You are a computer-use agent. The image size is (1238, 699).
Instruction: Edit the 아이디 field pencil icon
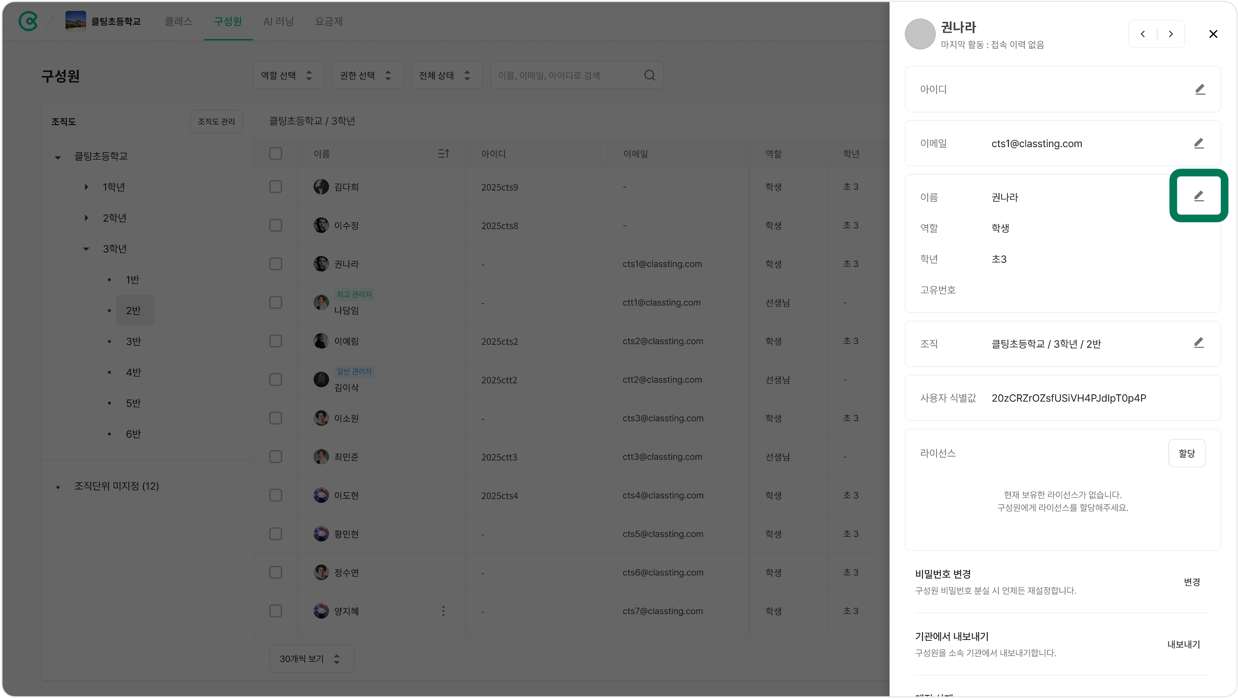coord(1200,89)
